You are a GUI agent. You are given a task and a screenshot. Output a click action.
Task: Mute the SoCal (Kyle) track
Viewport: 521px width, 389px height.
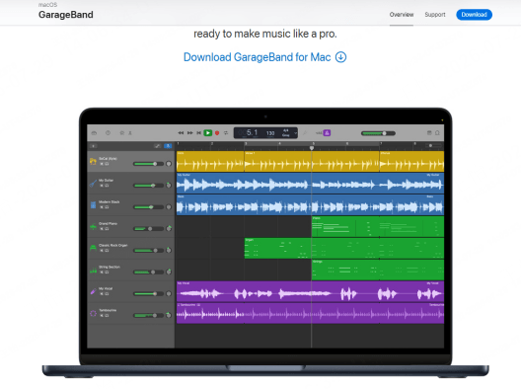102,164
